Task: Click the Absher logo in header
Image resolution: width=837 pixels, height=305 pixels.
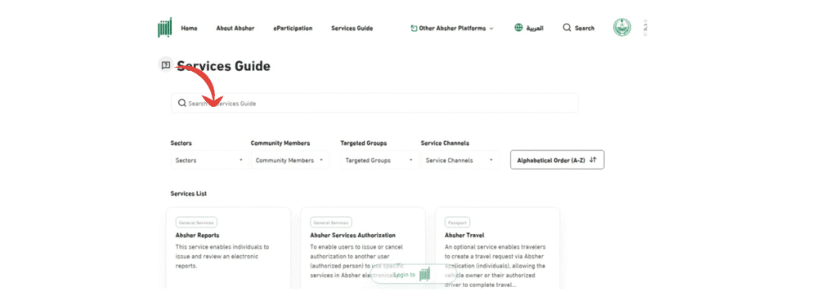Action: 165,28
